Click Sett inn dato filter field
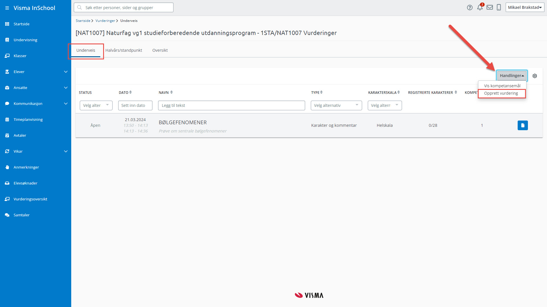Image resolution: width=547 pixels, height=307 pixels. 135,105
